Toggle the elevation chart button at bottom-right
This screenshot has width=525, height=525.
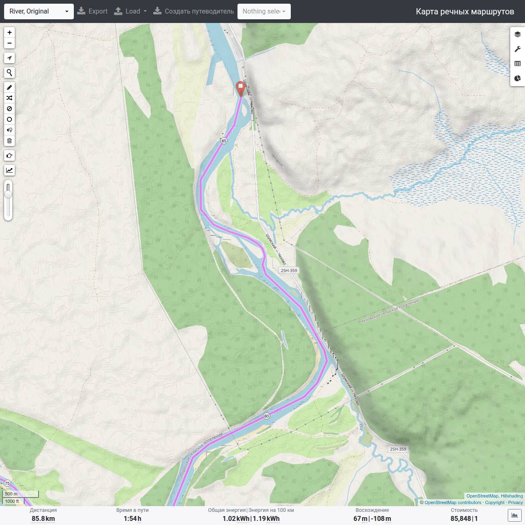(515, 515)
